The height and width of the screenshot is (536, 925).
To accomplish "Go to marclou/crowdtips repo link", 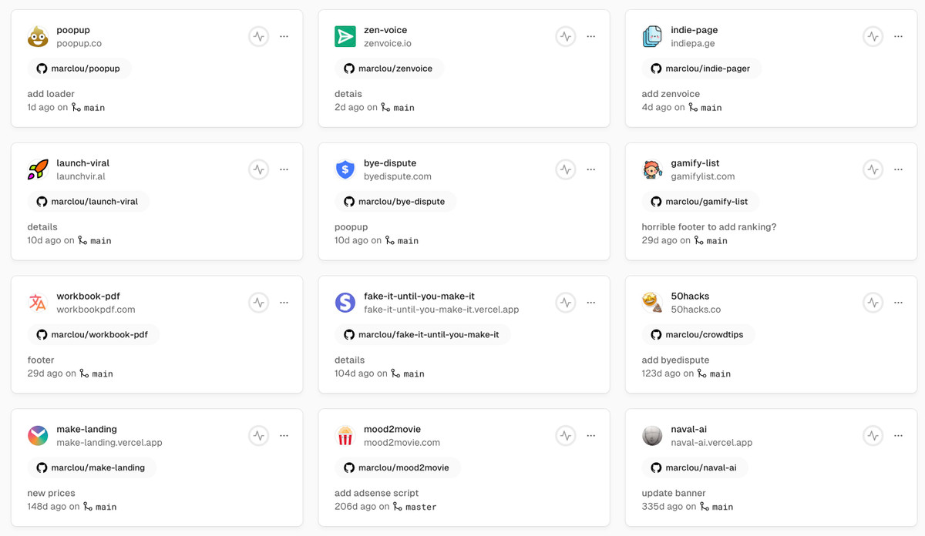I will pos(698,335).
